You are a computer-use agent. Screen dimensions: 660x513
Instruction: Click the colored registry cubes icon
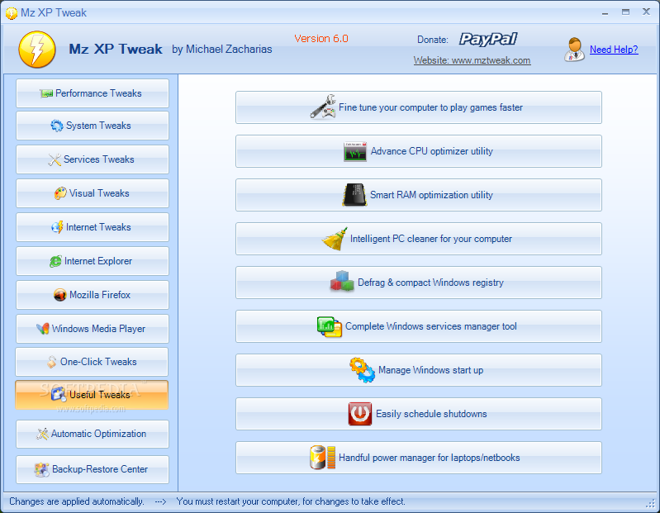coord(342,281)
